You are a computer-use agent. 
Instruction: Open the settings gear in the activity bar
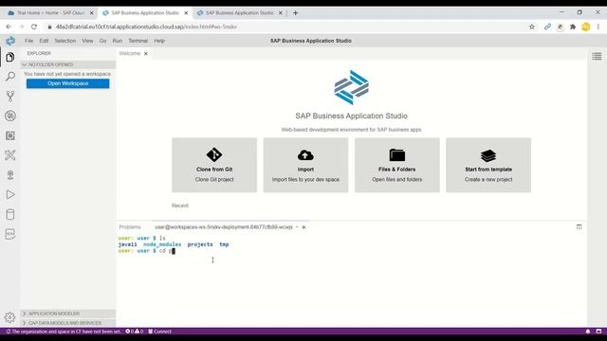click(x=10, y=317)
